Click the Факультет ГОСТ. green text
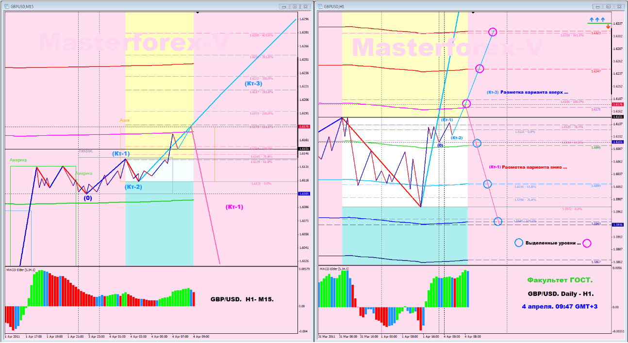This screenshot has height=343, width=628. click(560, 280)
